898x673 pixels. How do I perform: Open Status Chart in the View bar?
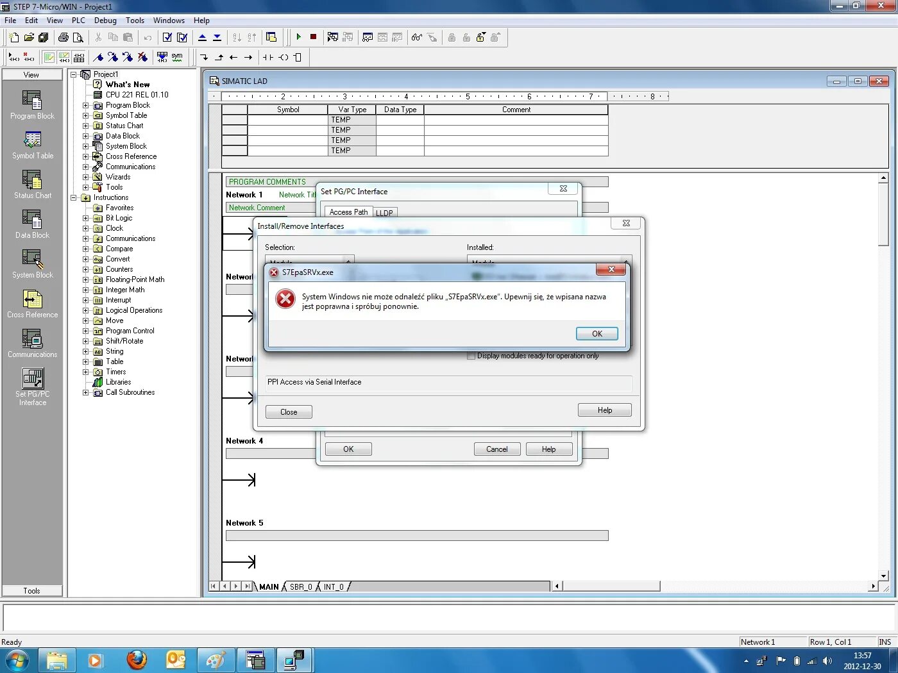[32, 185]
